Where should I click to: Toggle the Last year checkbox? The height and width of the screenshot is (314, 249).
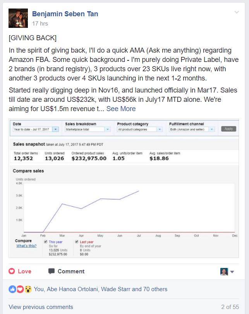point(77,242)
